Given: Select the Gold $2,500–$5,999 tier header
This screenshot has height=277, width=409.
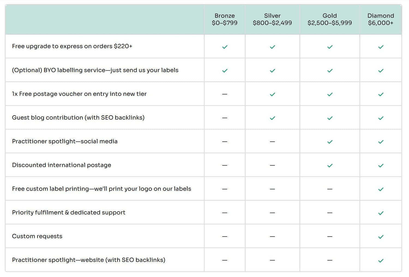Looking at the screenshot, I should (x=330, y=19).
